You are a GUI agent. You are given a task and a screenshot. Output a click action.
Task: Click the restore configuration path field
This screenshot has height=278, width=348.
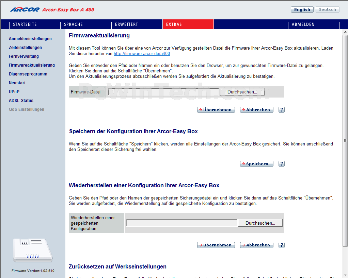tap(182, 223)
